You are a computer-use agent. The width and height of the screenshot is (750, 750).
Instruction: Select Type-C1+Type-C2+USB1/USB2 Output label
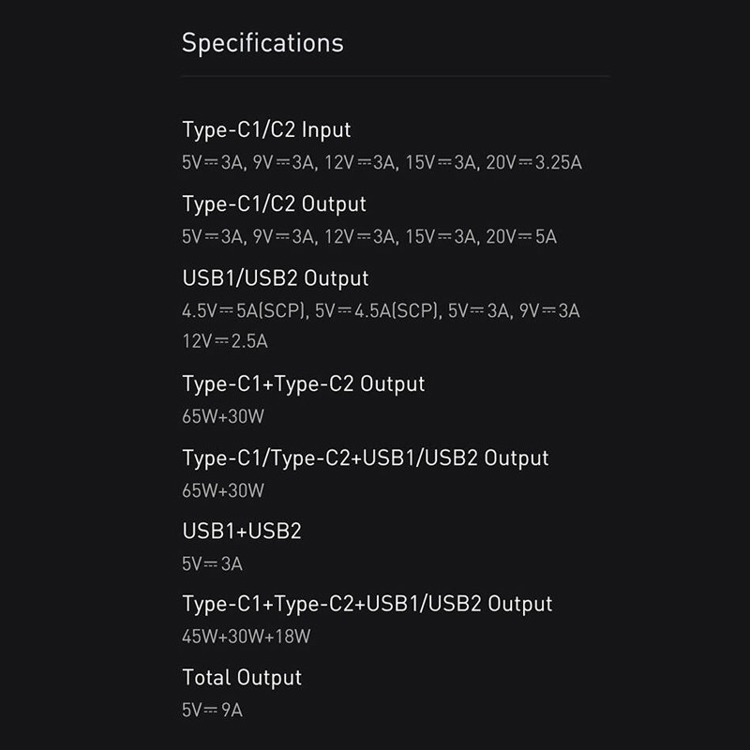367,605
